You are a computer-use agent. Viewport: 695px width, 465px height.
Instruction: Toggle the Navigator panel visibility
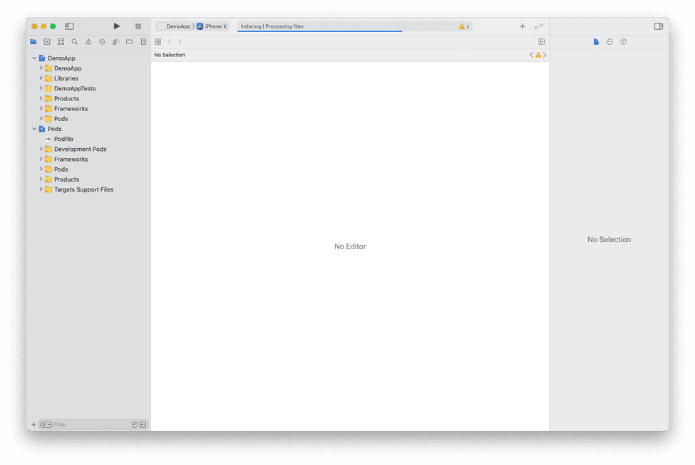[x=69, y=26]
